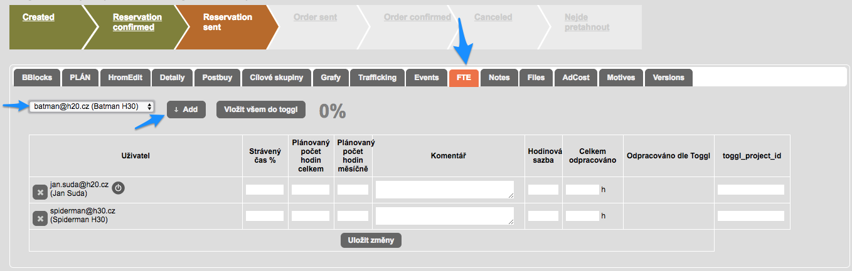Switch to the Versions tab
The image size is (852, 271).
pyautogui.click(x=668, y=78)
